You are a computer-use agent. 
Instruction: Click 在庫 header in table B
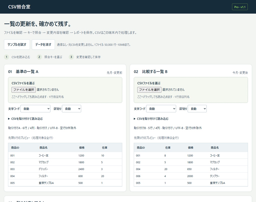click(x=168, y=148)
